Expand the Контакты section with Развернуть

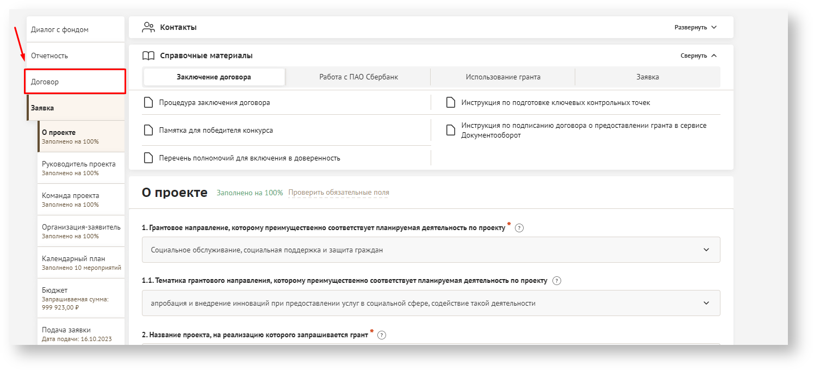click(695, 27)
